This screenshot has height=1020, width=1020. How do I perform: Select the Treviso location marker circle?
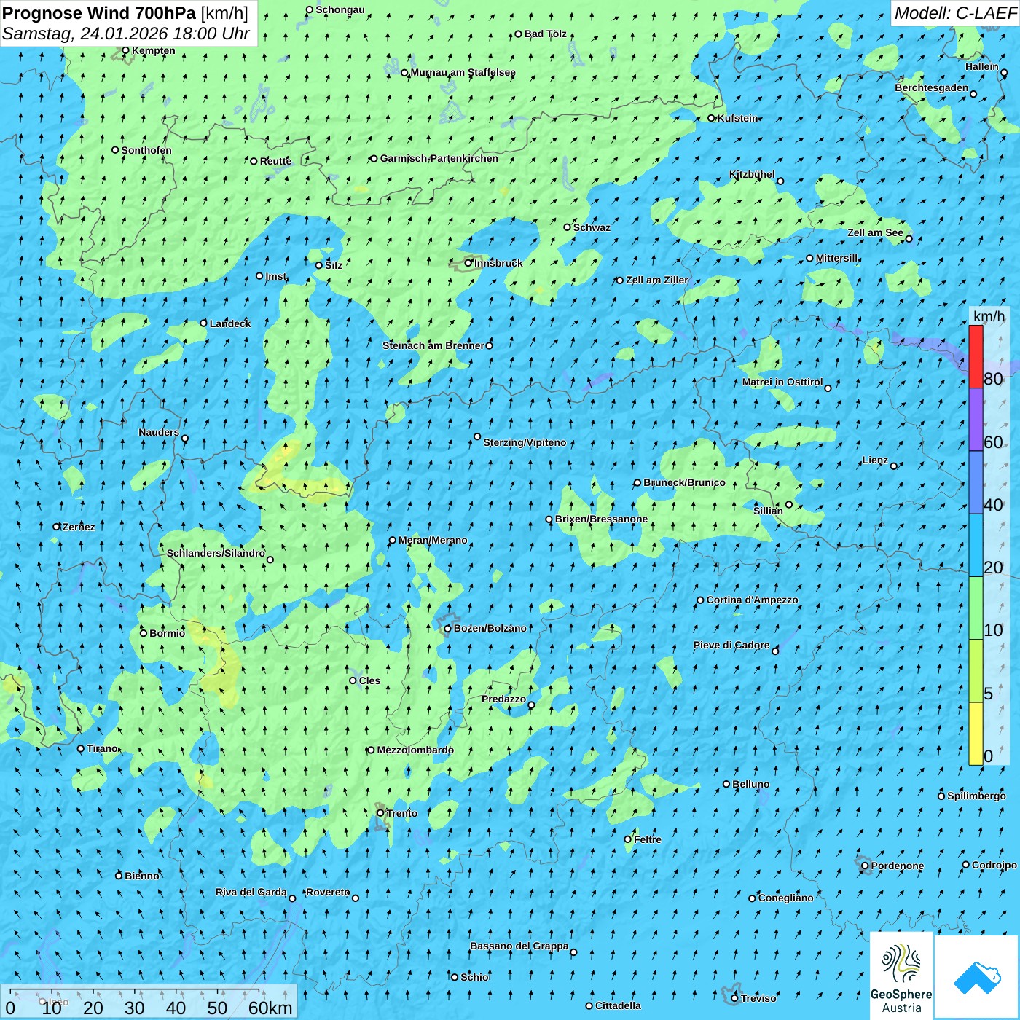tap(734, 998)
